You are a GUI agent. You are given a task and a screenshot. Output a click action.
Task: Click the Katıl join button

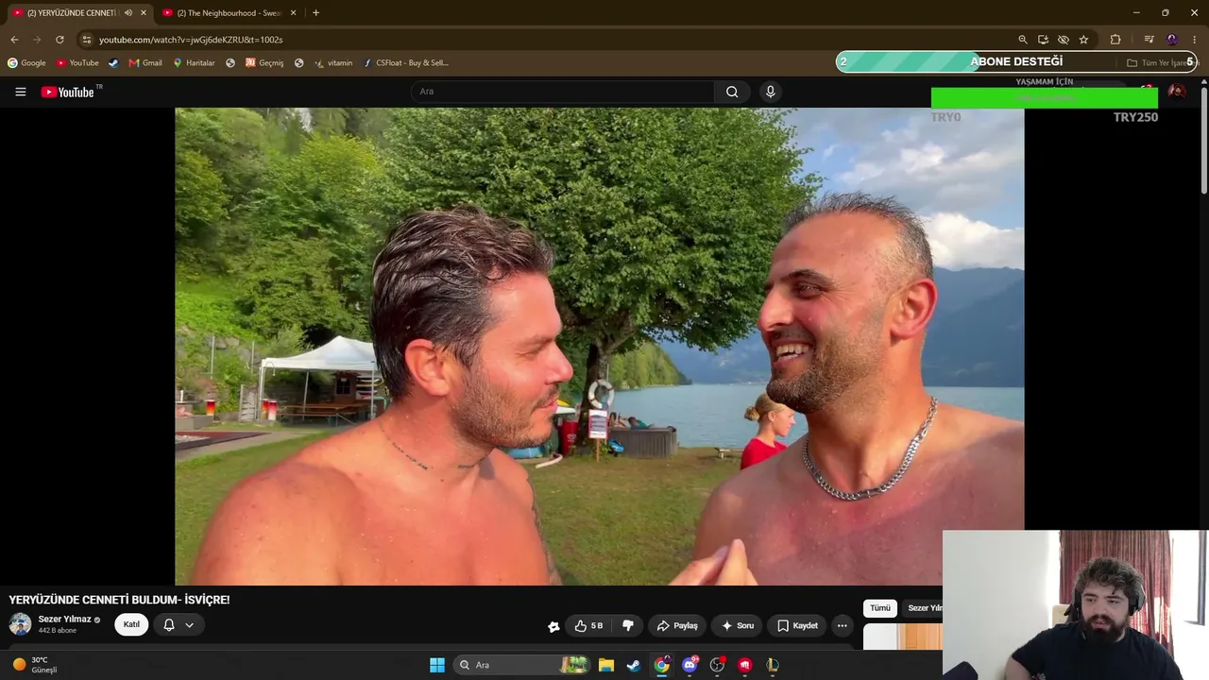[x=131, y=624]
